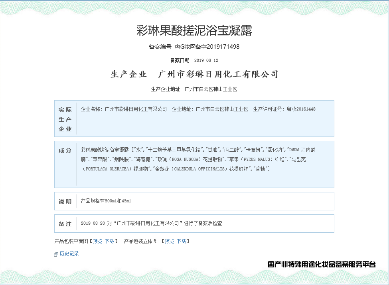Screen dimensions: 389x285
Task: Select the production license 粤妆20161448
Action: tap(301, 109)
